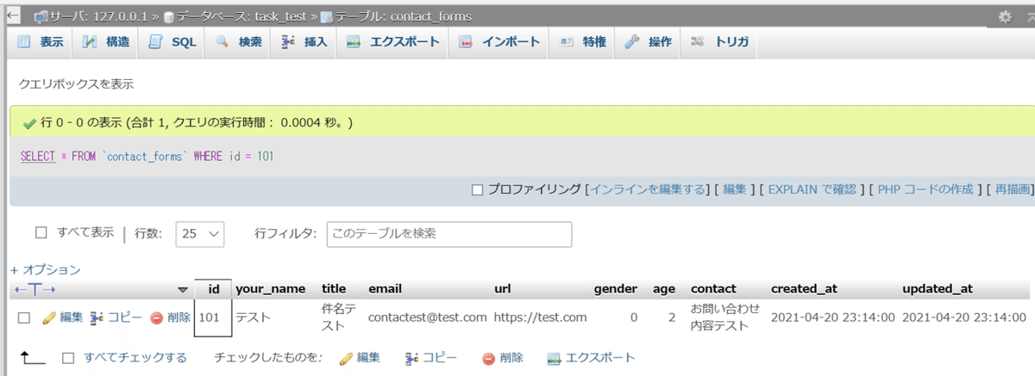
Task: Tick the すべてチェックする checkbox
Action: coord(69,358)
